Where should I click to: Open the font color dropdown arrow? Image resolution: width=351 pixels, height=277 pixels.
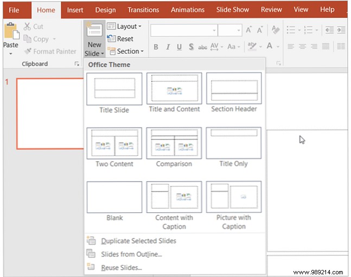point(278,47)
